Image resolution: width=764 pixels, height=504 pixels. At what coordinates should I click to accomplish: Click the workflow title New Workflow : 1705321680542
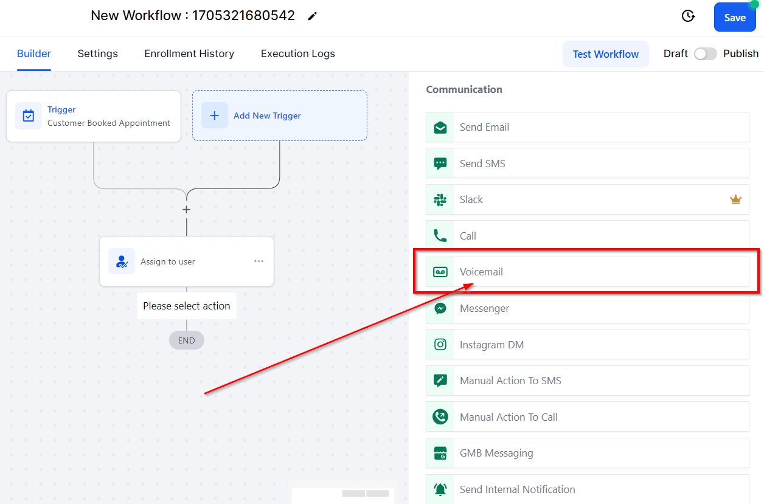[x=193, y=16]
